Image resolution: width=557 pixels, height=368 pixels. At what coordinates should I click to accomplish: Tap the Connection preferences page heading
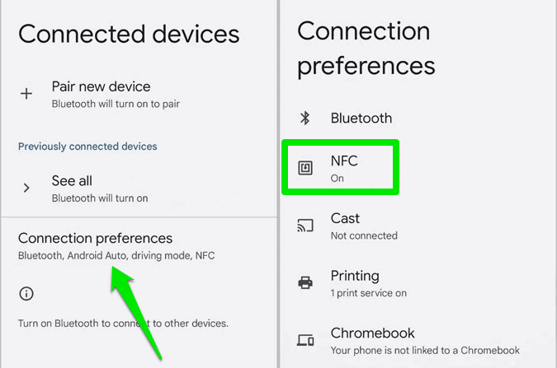[x=366, y=48]
